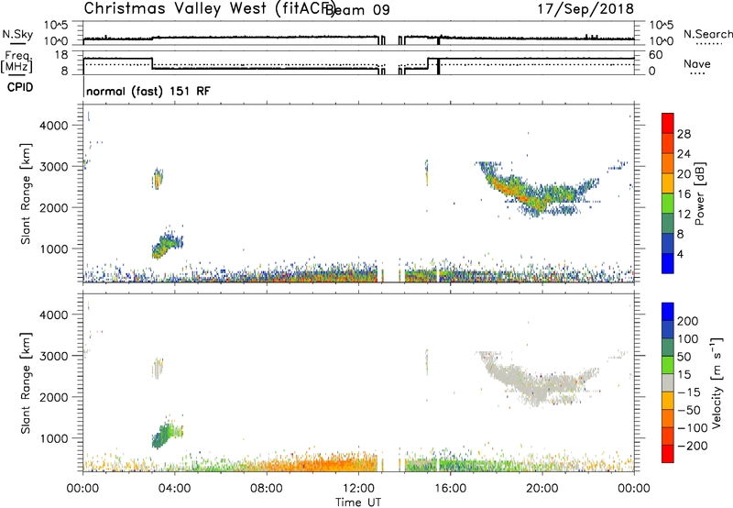Click the green echo patch near 1000 km in velocity panel
733x508 pixels.
(x=167, y=433)
